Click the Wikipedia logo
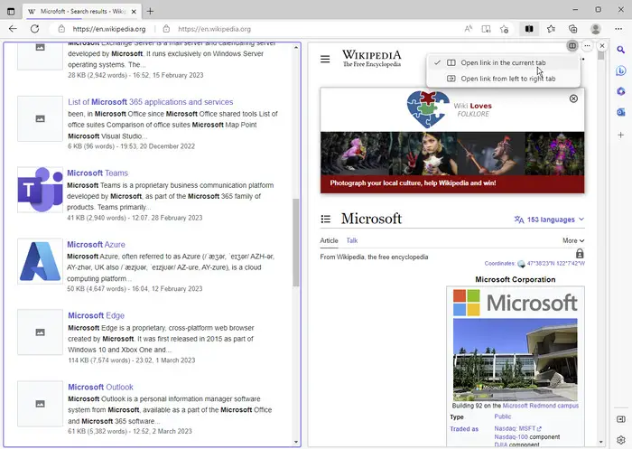632x449 pixels. point(372,59)
